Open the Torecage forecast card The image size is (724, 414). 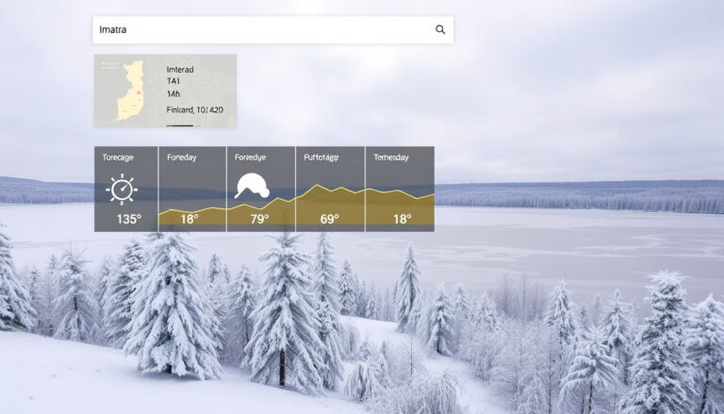coord(126,189)
